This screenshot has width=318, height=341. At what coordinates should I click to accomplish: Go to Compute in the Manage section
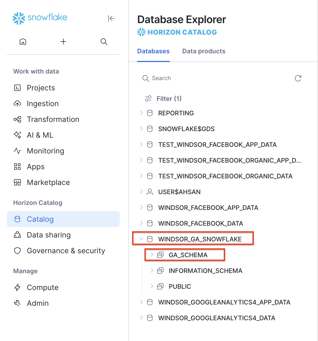pos(63,287)
